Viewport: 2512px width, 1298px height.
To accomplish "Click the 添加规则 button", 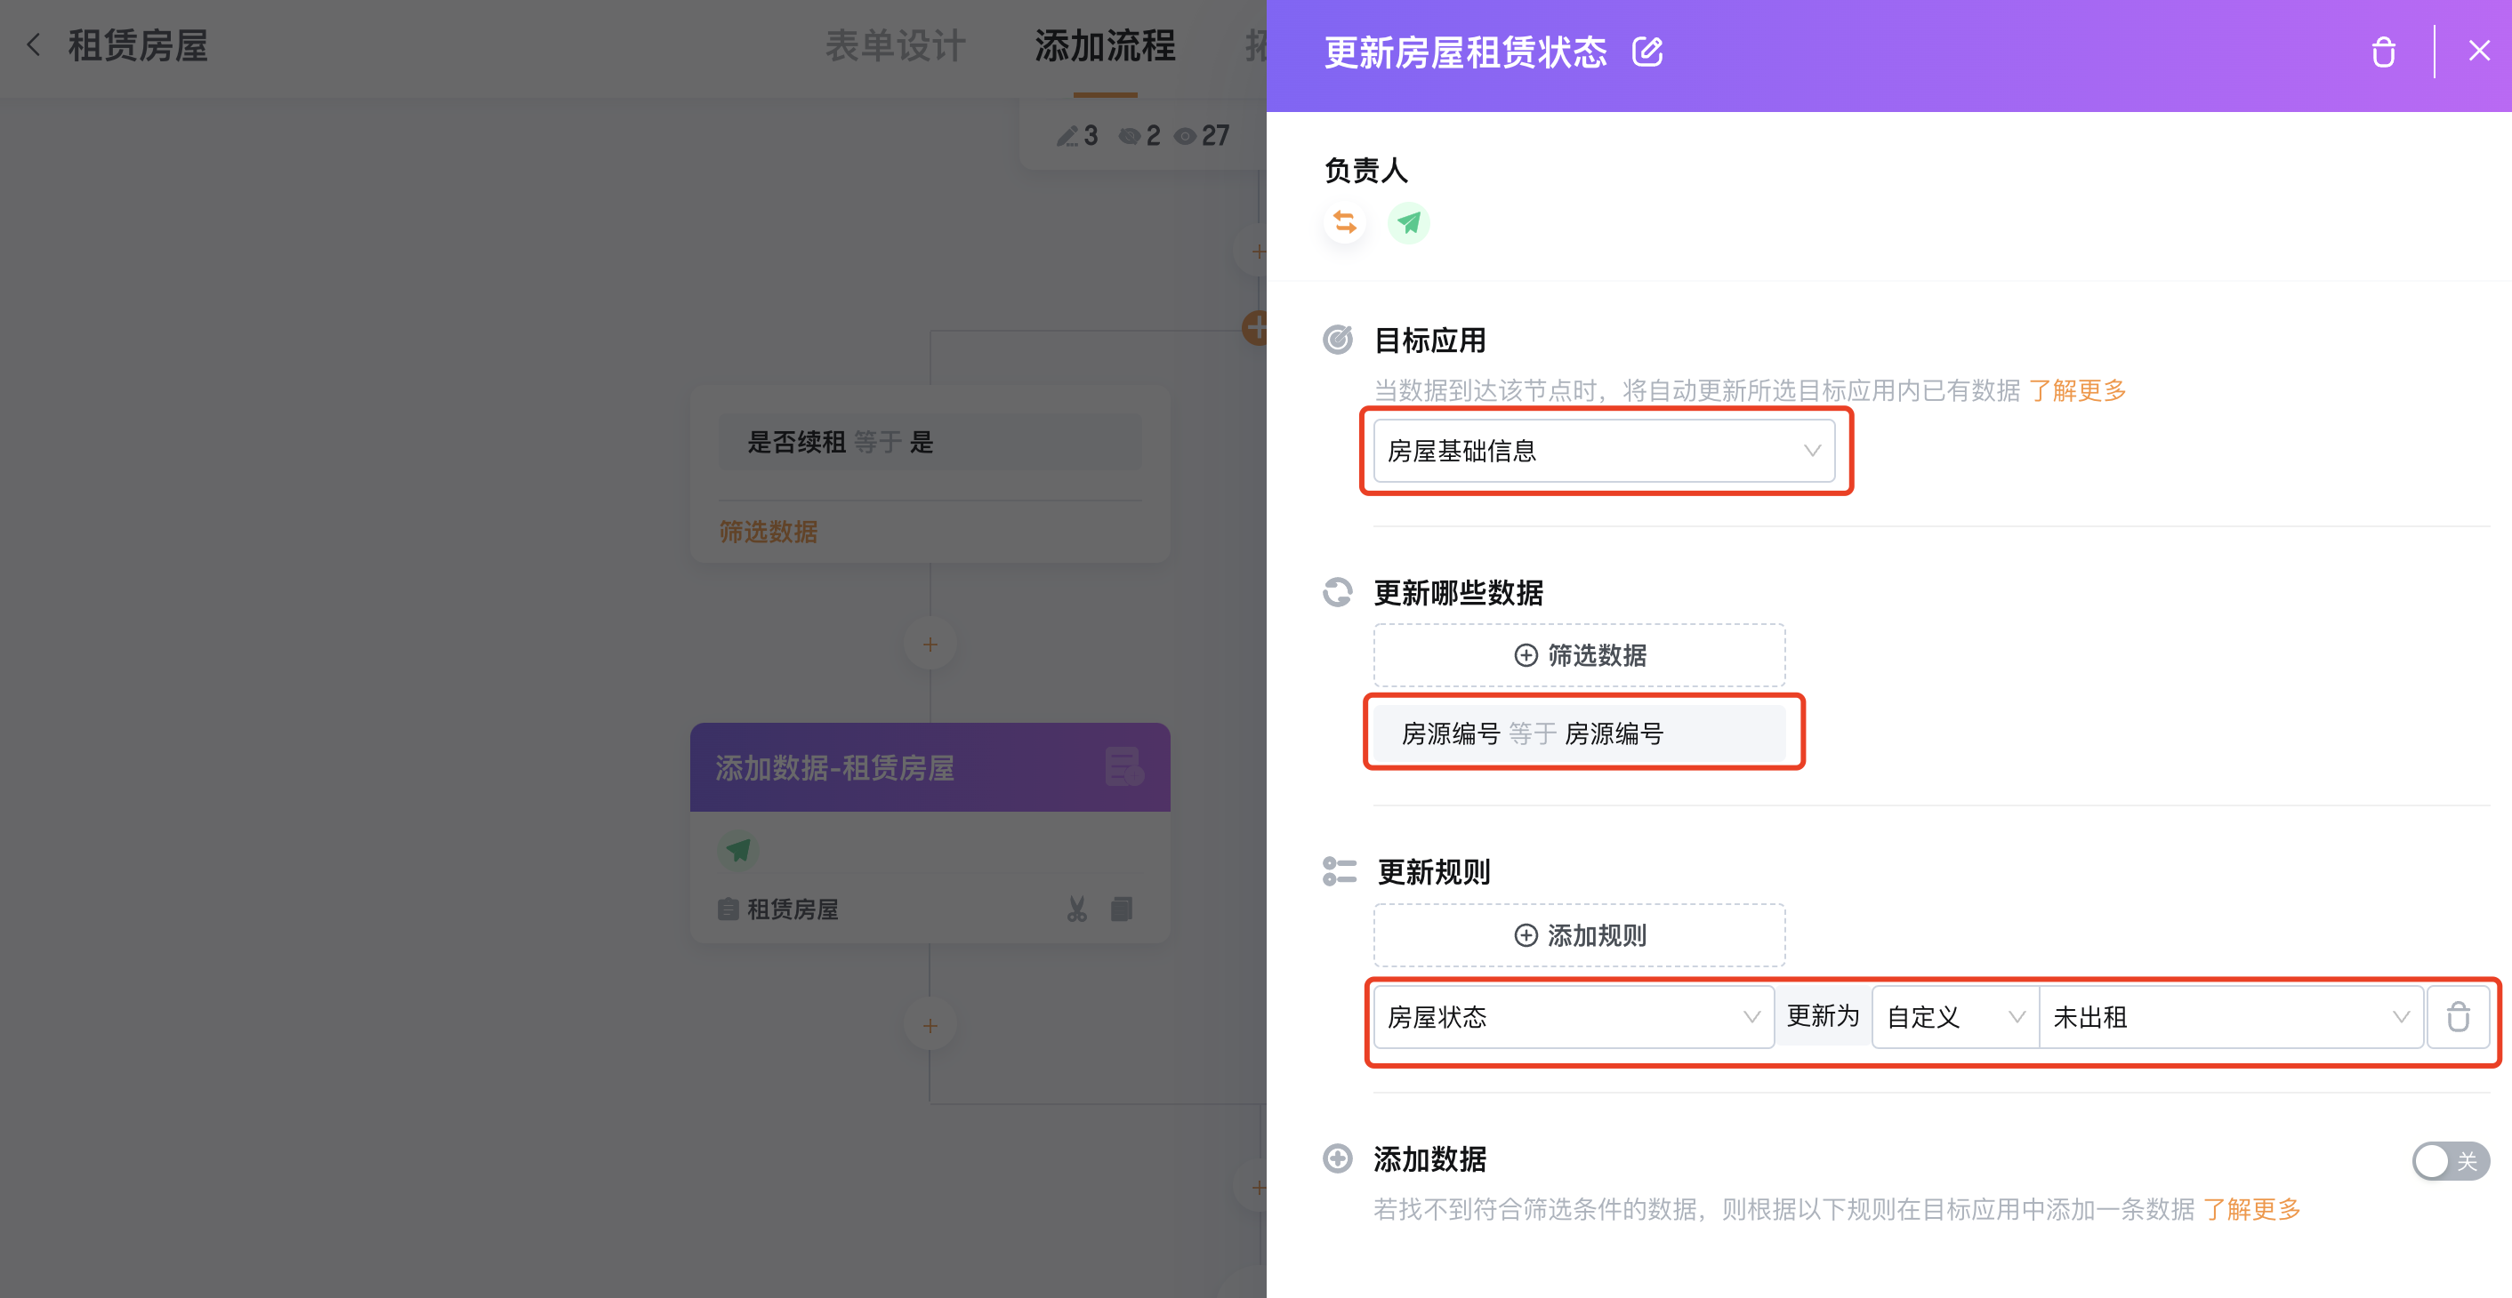I will pos(1579,935).
